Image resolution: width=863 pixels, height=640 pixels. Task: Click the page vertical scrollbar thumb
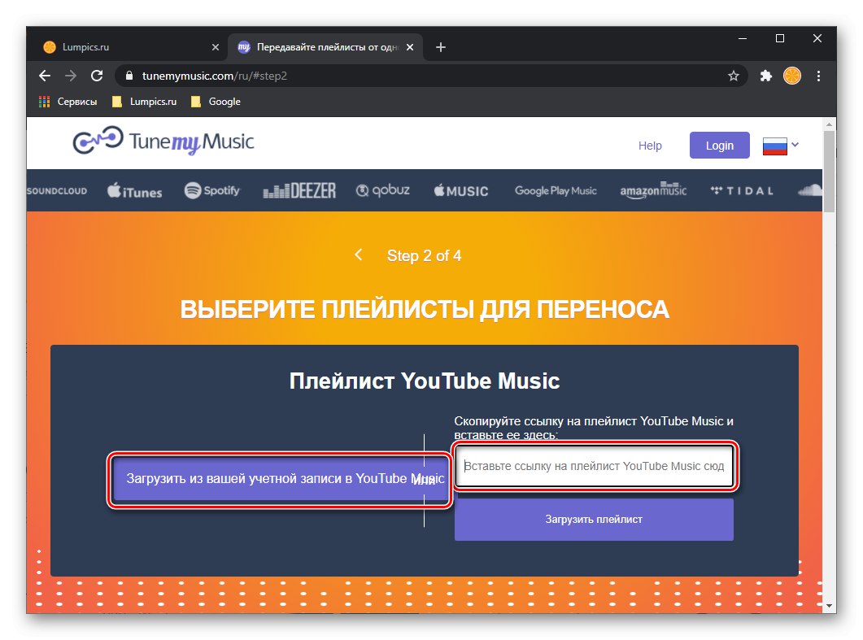click(x=829, y=171)
